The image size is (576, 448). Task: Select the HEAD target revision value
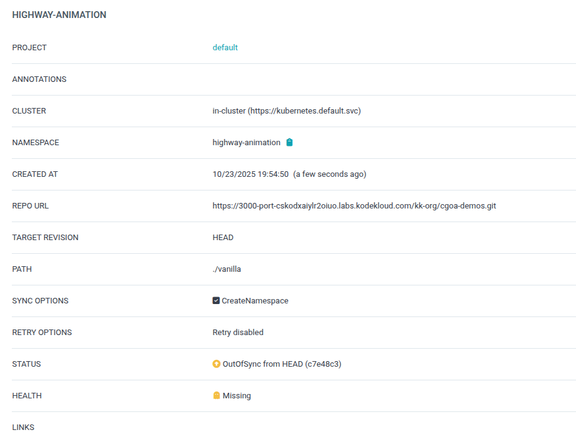click(x=223, y=238)
